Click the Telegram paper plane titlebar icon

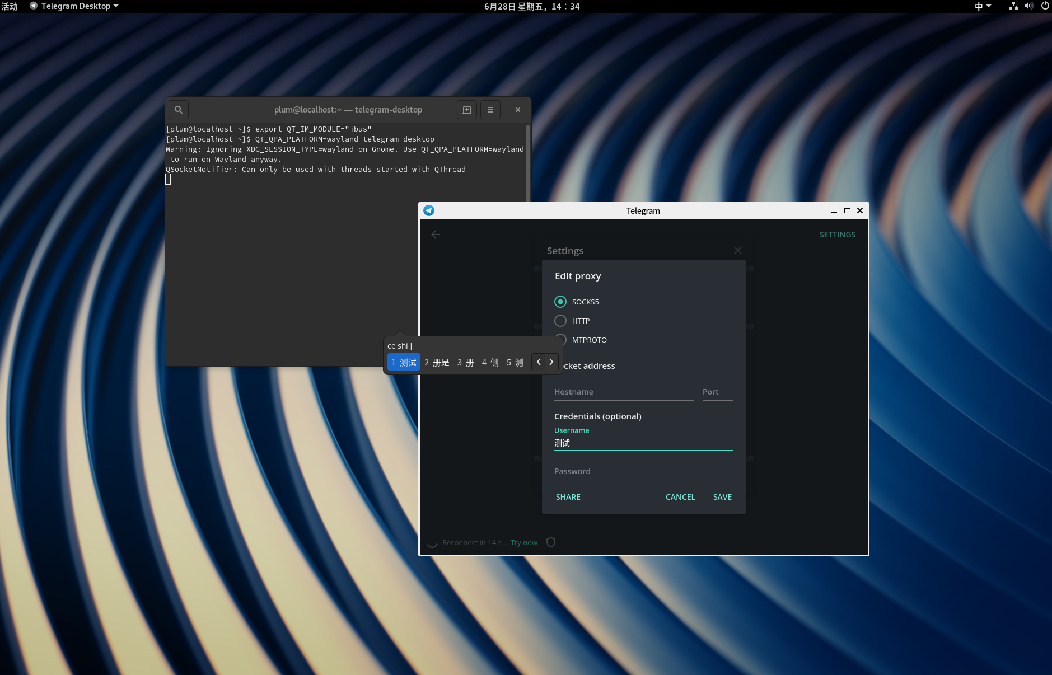428,210
